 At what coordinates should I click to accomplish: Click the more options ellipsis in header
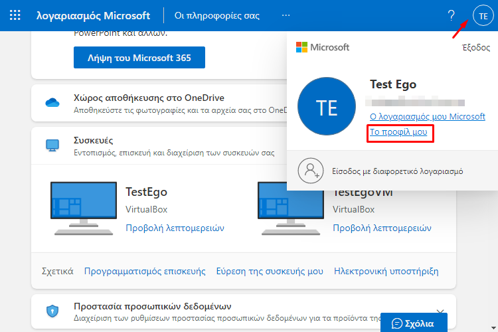coord(286,15)
